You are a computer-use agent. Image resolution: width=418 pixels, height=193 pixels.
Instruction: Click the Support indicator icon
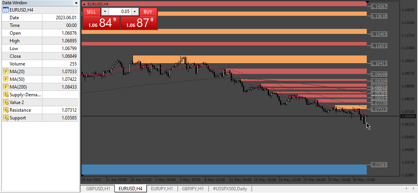pos(6,118)
